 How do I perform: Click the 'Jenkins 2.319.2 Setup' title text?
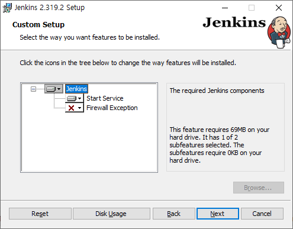click(x=50, y=8)
